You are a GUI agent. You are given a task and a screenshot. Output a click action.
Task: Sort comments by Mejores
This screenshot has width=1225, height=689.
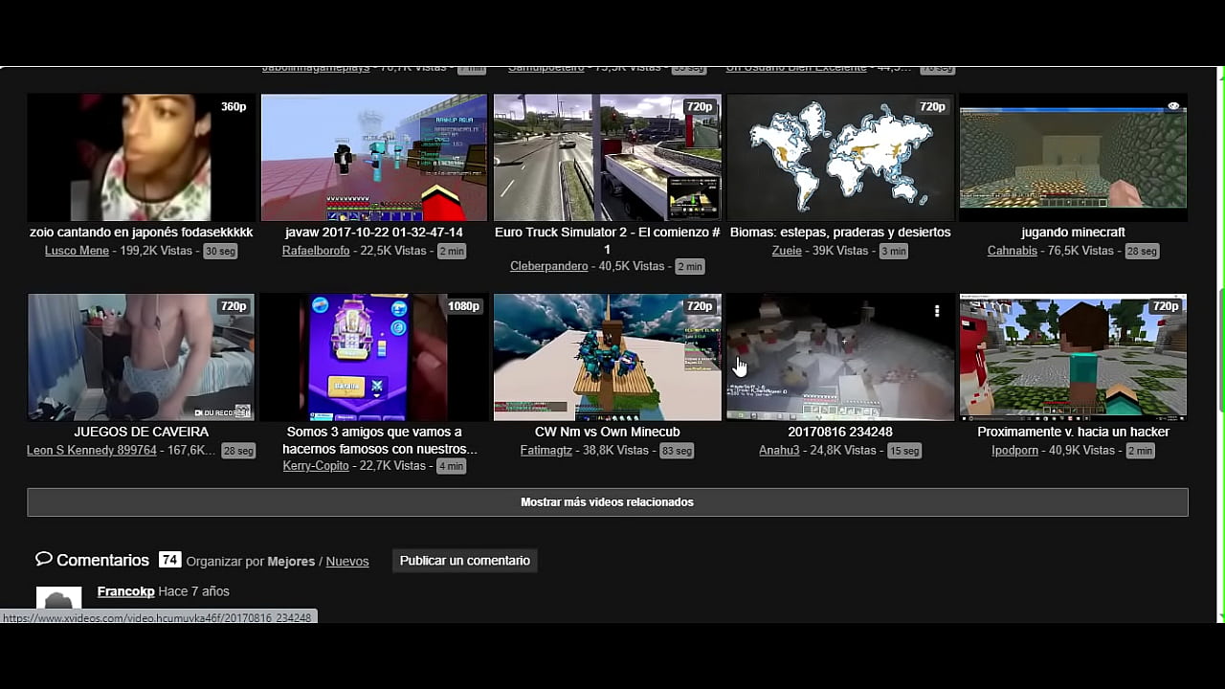click(291, 562)
